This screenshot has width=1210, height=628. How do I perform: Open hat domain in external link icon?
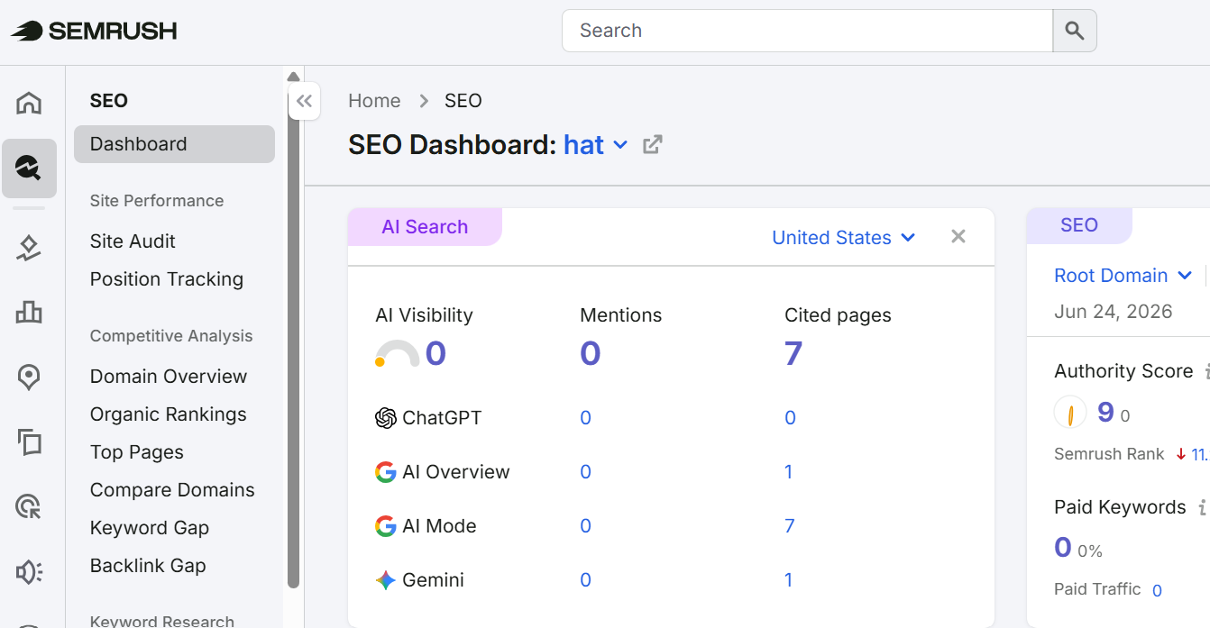pos(653,144)
